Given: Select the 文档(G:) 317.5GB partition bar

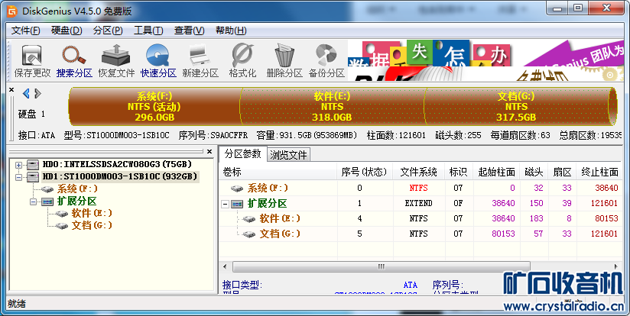Looking at the screenshot, I should click(516, 107).
